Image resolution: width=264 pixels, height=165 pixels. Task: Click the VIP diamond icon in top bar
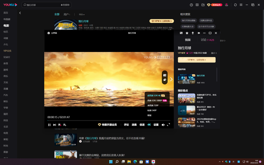point(209,5)
